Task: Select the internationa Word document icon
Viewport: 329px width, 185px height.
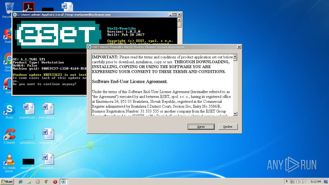Action: coord(48,111)
